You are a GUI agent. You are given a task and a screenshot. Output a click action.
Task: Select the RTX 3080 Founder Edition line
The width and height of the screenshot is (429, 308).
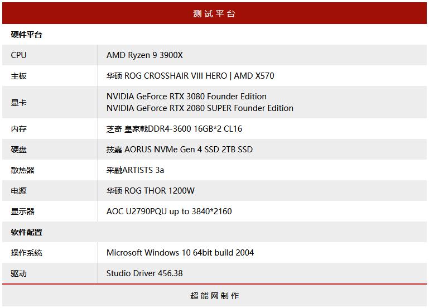tap(186, 97)
